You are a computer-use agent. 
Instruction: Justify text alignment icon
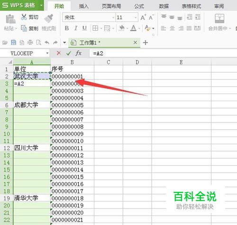pyautogui.click(x=189, y=28)
